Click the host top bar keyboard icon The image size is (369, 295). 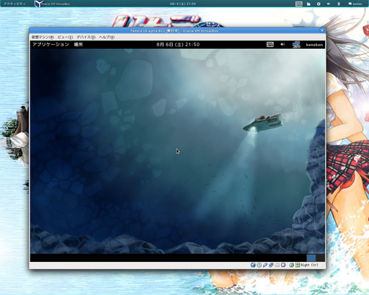[x=299, y=4]
